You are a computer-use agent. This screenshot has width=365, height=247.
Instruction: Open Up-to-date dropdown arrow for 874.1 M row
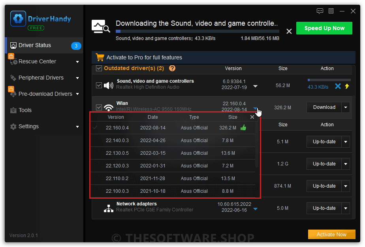tap(346, 186)
